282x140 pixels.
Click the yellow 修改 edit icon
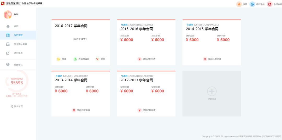pos(58,59)
